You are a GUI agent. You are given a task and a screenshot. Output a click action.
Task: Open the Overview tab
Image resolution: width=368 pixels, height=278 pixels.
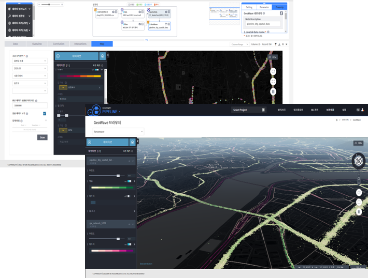(x=37, y=44)
